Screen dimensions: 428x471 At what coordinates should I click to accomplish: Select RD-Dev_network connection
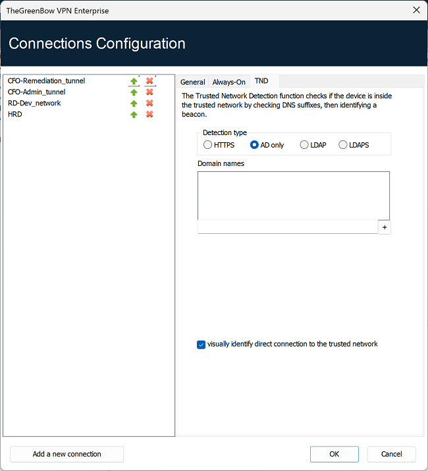(x=34, y=103)
